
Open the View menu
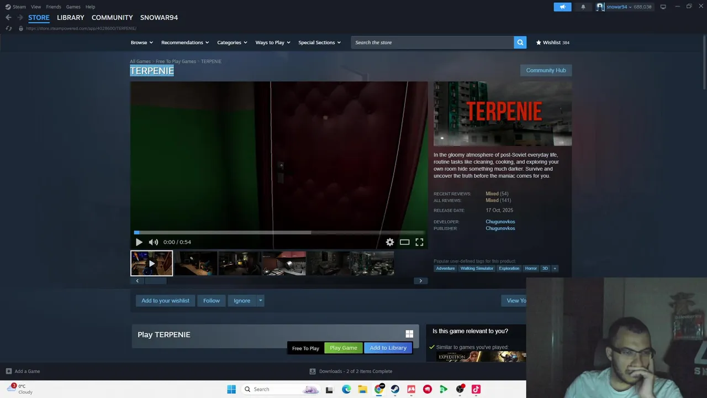(36, 7)
